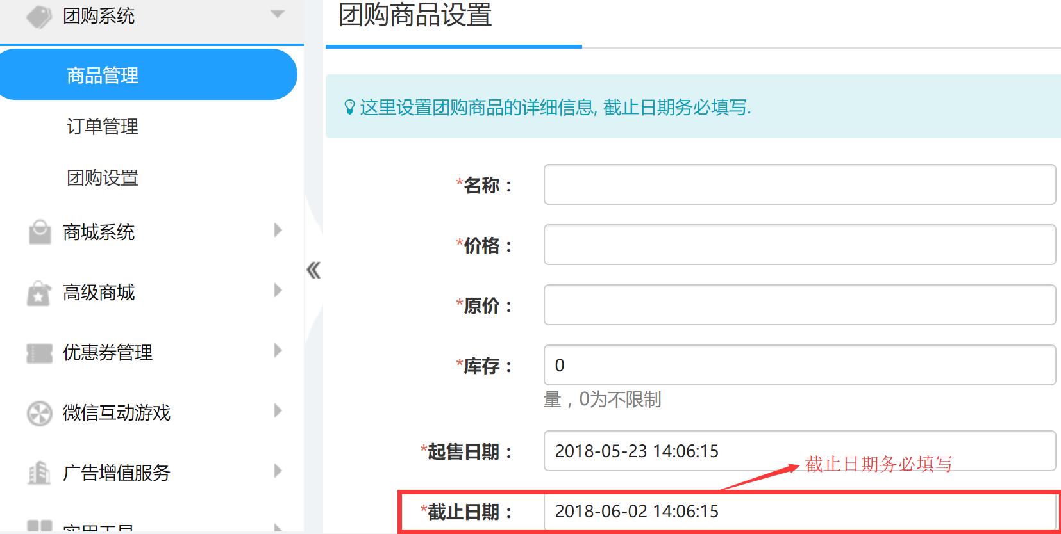The image size is (1061, 534).
Task: Click the 微信互动游戏 wheel icon
Action: (x=39, y=413)
